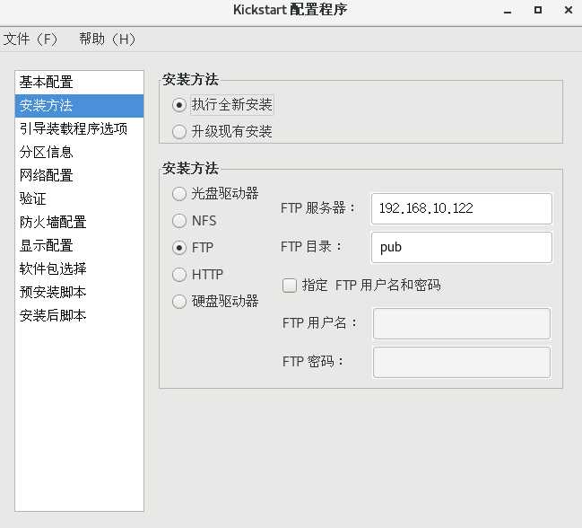Click the FTP 目录 input field

point(461,247)
